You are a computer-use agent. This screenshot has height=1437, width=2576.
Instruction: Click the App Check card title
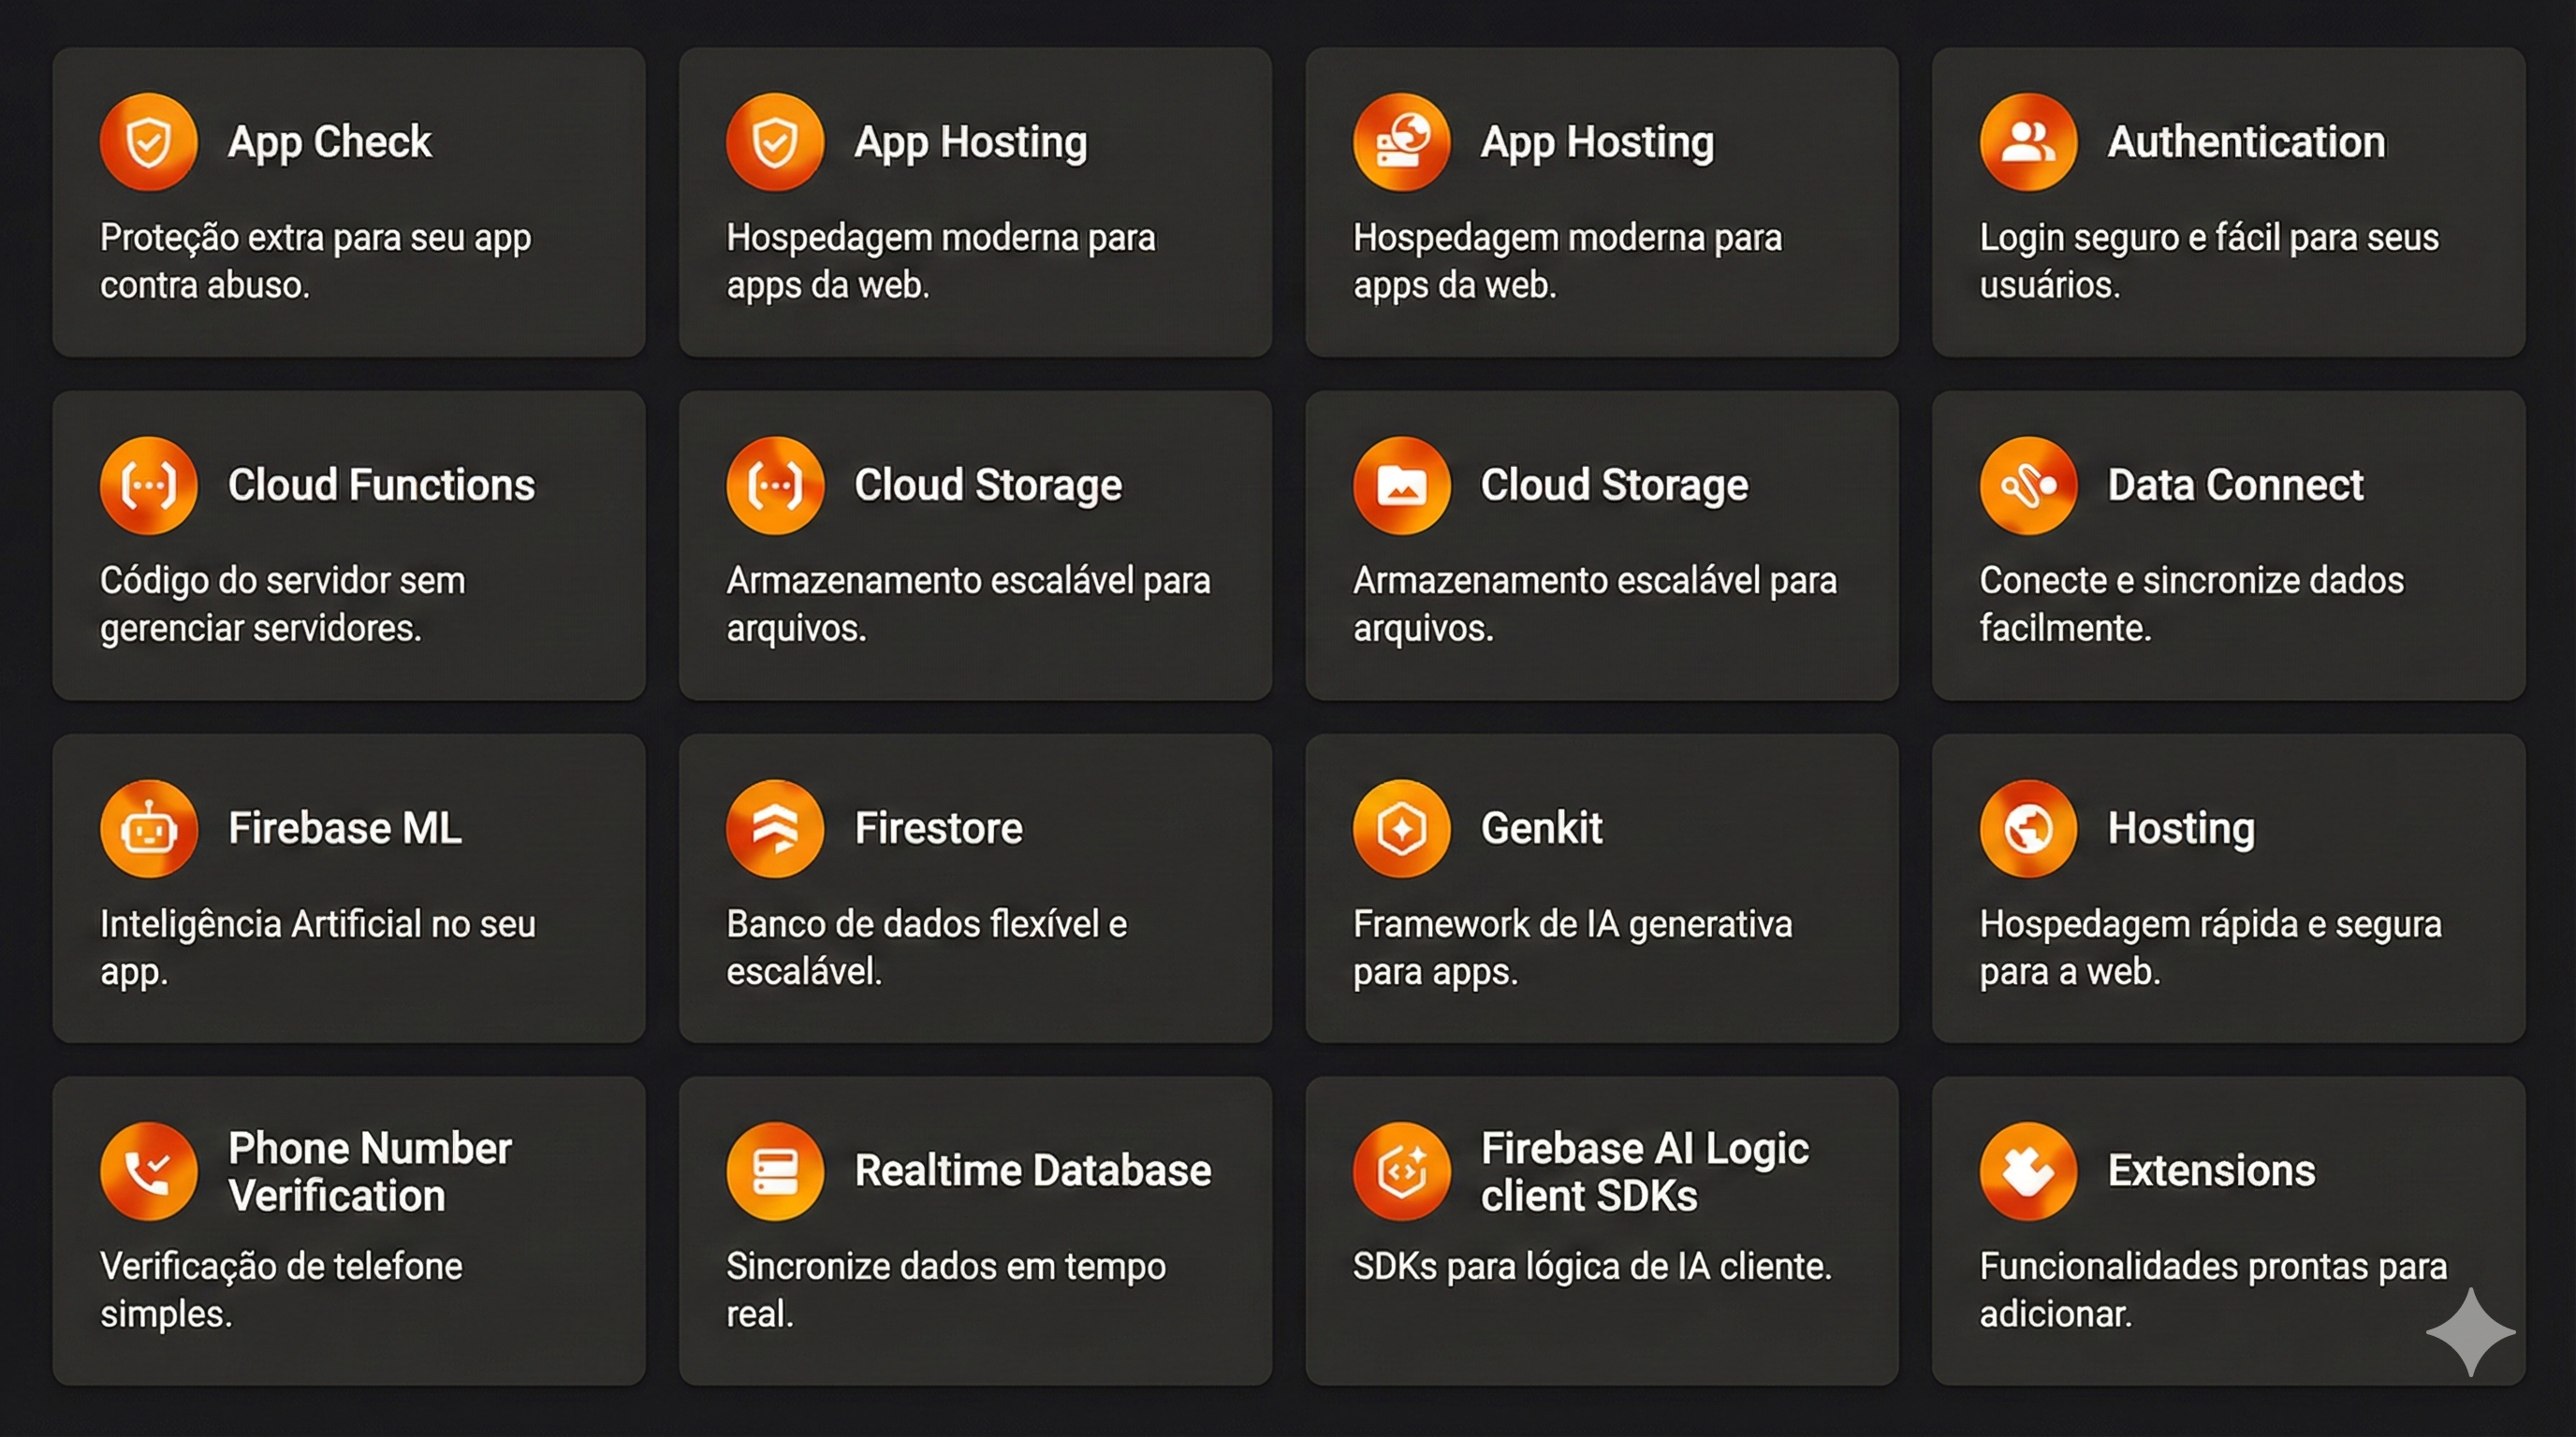coord(330,141)
